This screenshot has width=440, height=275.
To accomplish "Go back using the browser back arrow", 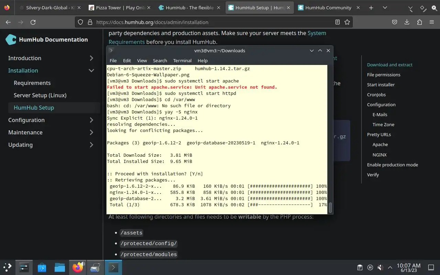I will 8,22.
